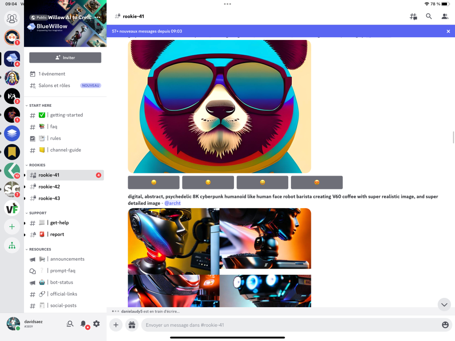The height and width of the screenshot is (341, 455).
Task: Click the add server plus icon
Action: [x=12, y=227]
